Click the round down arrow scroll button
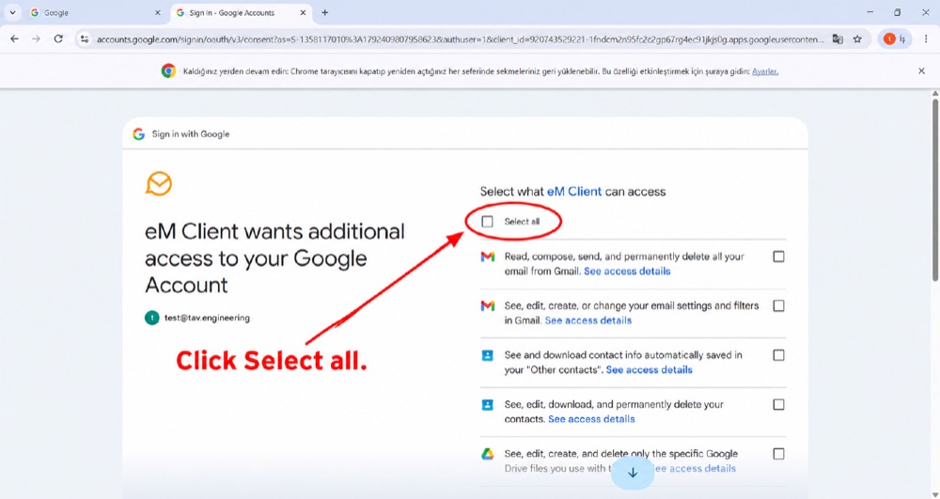Viewport: 940px width, 499px height. pyautogui.click(x=633, y=473)
